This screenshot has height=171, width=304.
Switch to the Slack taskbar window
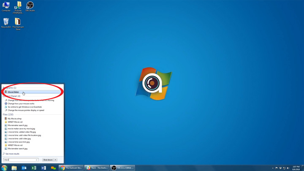pyautogui.click(x=97, y=168)
